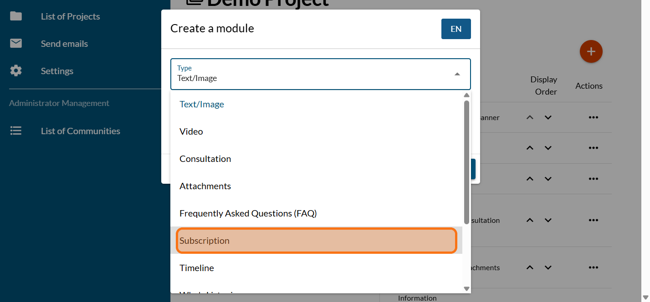The width and height of the screenshot is (650, 302).
Task: Move the second module row down
Action: point(548,148)
